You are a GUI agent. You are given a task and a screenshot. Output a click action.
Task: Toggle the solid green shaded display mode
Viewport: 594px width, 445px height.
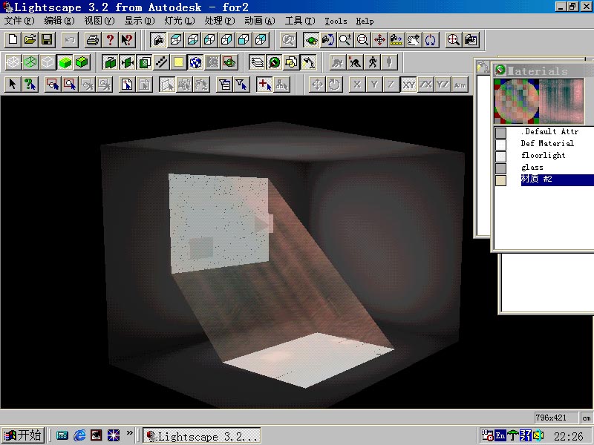tap(65, 62)
